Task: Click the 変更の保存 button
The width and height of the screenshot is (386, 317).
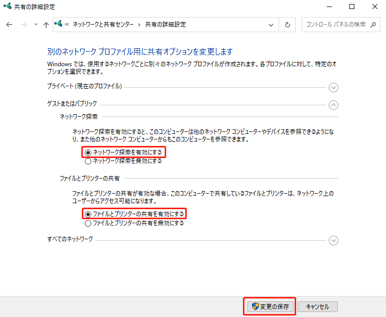Action: [271, 306]
